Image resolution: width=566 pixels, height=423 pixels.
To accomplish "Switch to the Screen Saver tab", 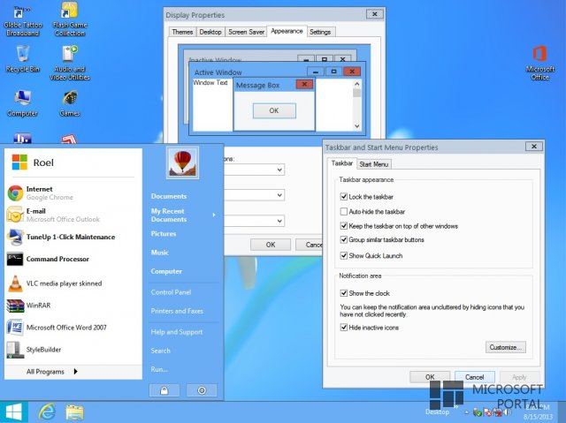I will coord(246,32).
